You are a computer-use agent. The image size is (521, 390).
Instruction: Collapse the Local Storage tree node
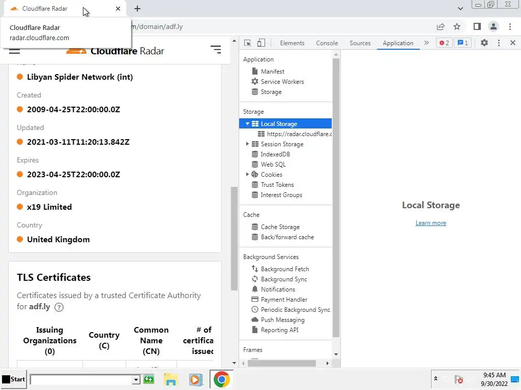247,124
